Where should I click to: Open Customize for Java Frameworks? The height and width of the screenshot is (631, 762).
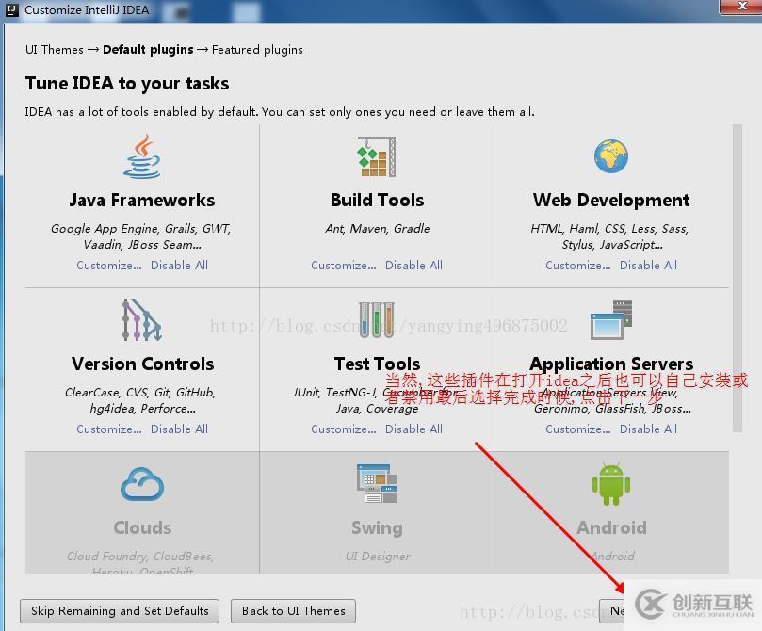[109, 266]
